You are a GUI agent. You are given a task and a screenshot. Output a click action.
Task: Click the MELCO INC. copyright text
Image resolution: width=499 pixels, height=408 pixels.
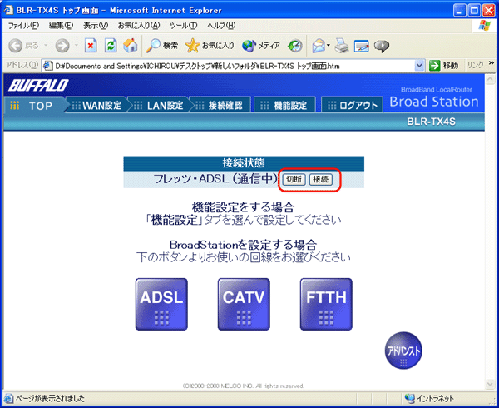244,386
